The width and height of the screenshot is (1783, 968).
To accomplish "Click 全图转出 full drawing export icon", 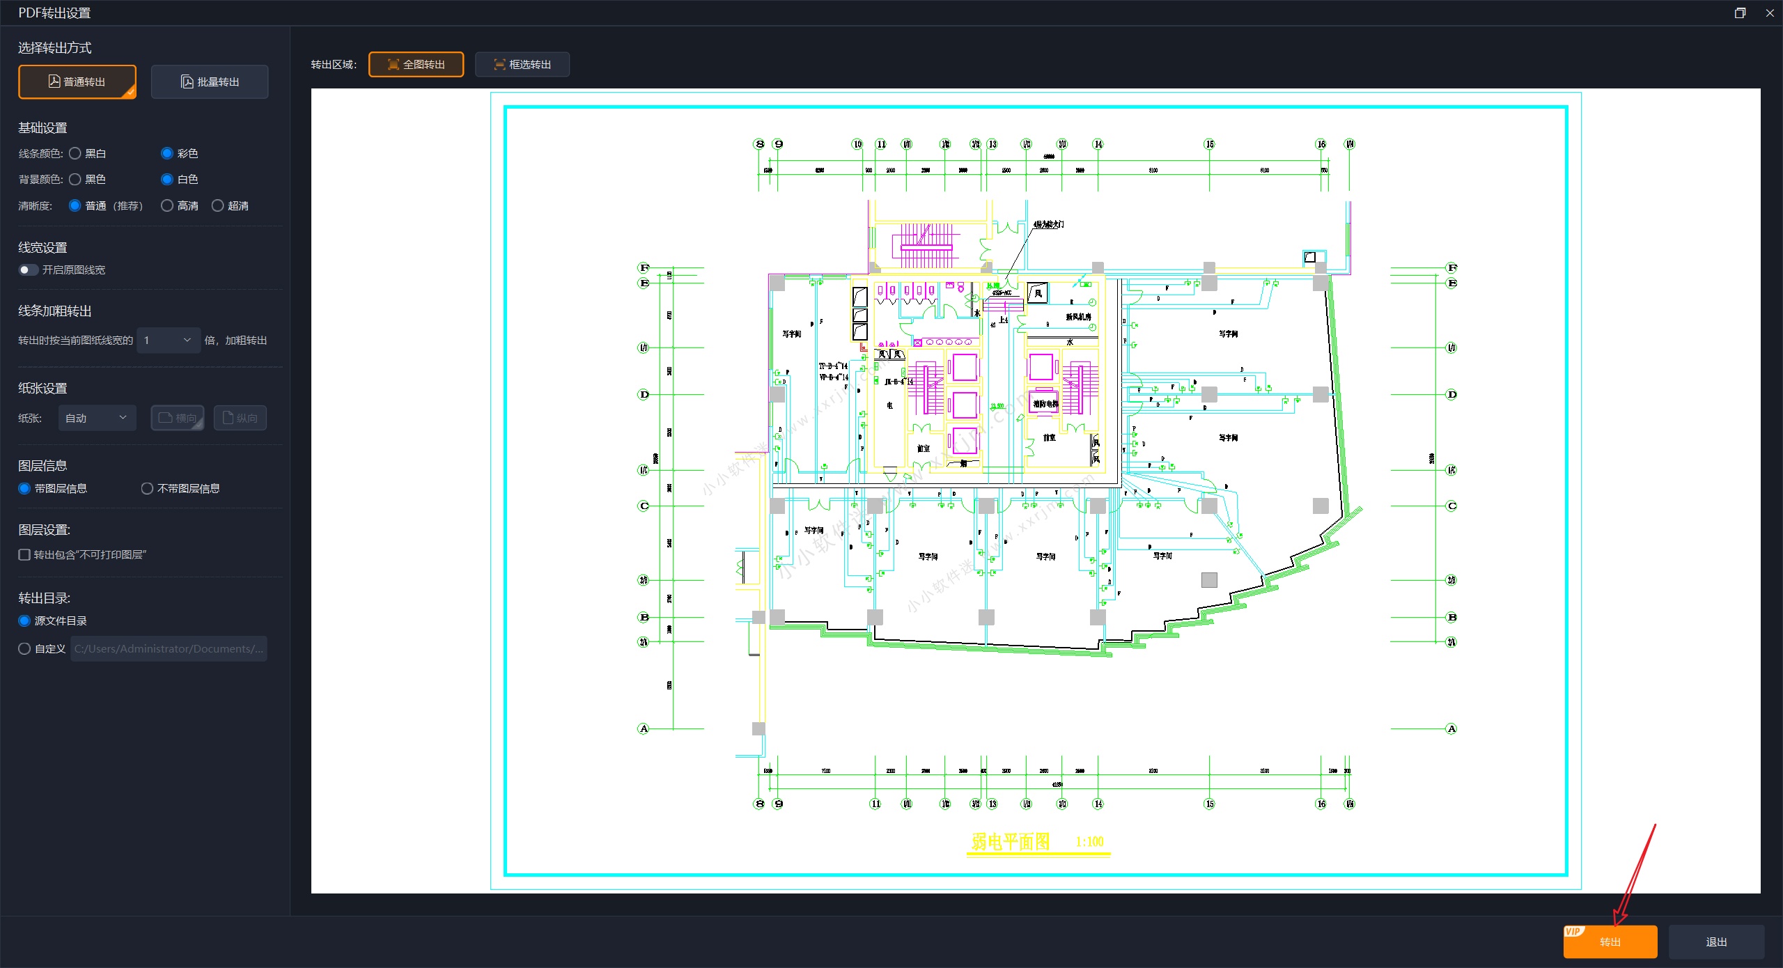I will (394, 64).
